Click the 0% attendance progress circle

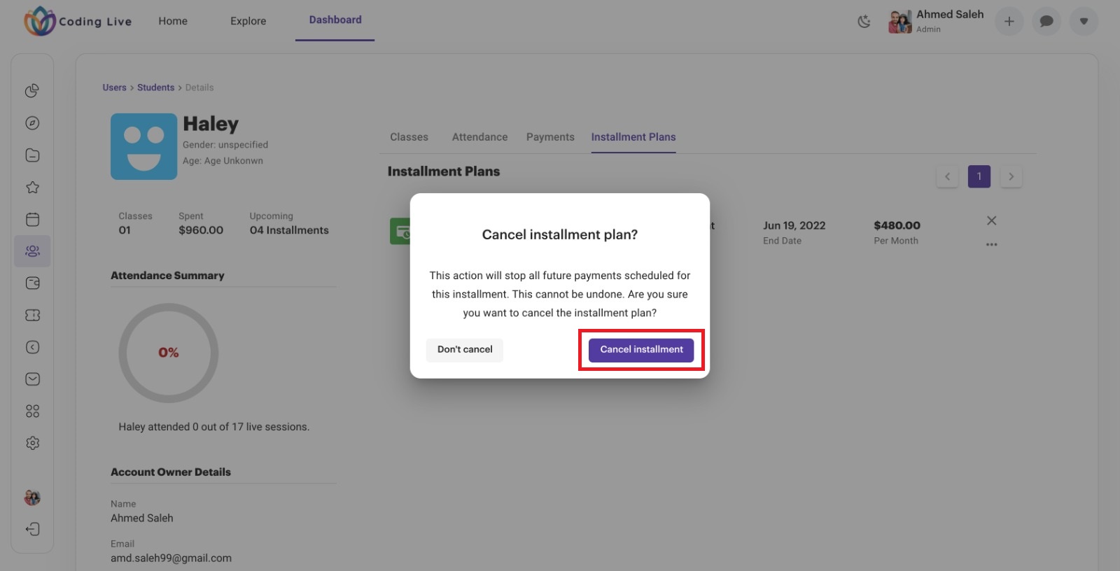click(168, 353)
